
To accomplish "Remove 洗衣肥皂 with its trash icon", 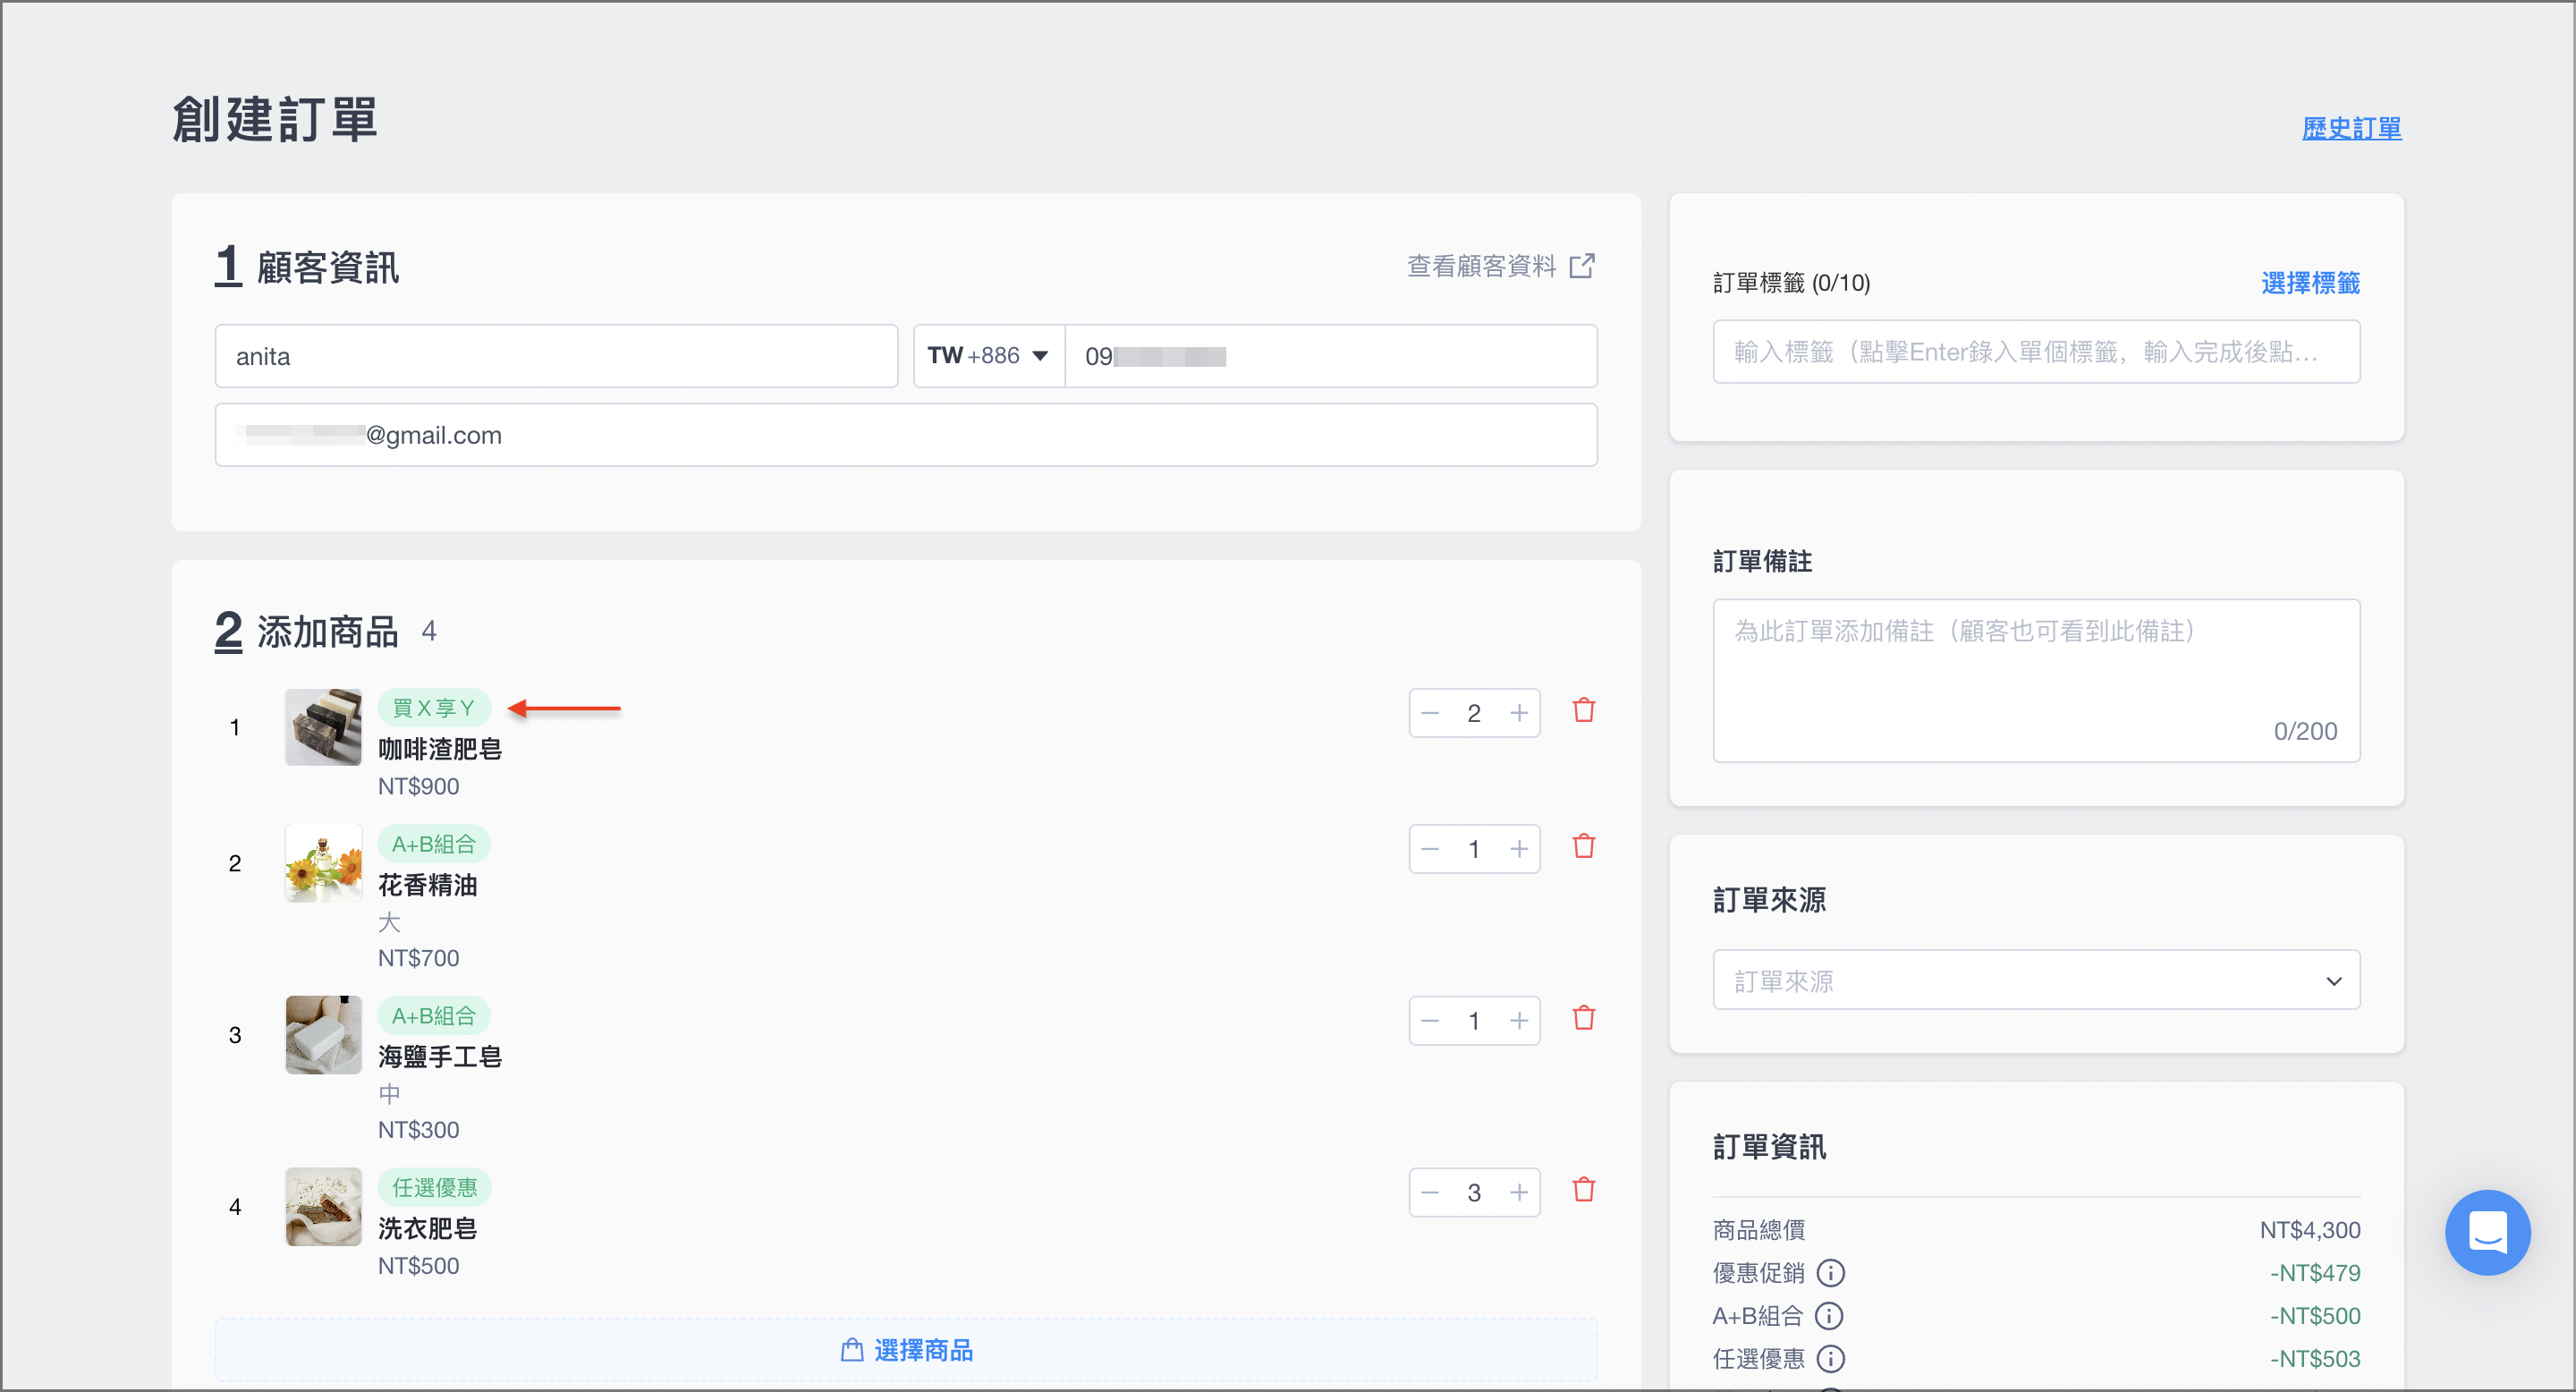I will coord(1583,1191).
